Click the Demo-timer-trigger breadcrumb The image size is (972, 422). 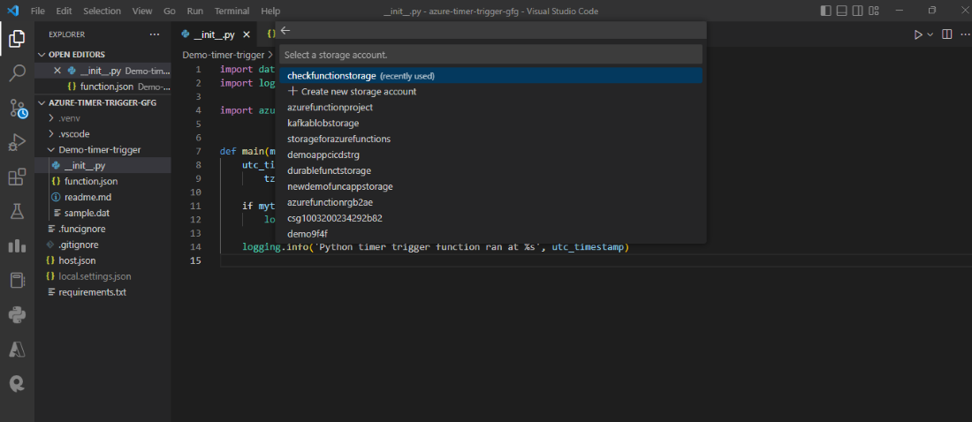click(x=224, y=55)
